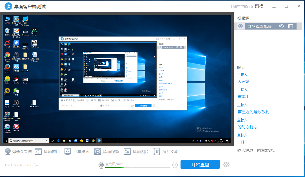Click chat message 的防守打法
The height and width of the screenshot is (177, 305).
pos(248,127)
